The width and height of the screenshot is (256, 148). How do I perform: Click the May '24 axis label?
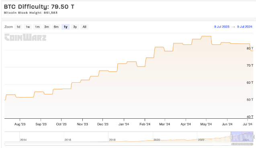(206, 124)
